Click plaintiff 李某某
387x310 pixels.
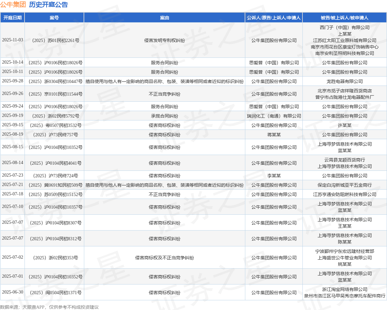click(274, 176)
